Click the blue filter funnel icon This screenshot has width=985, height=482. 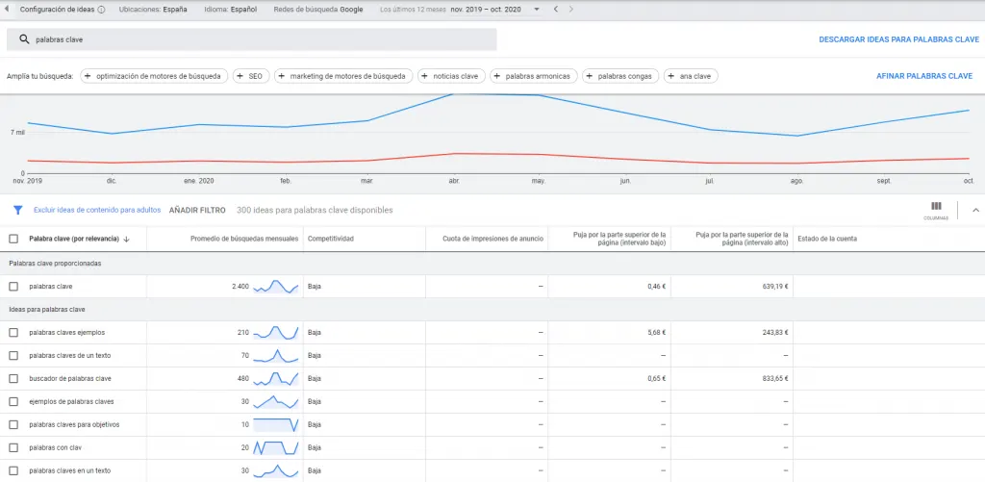tap(17, 209)
